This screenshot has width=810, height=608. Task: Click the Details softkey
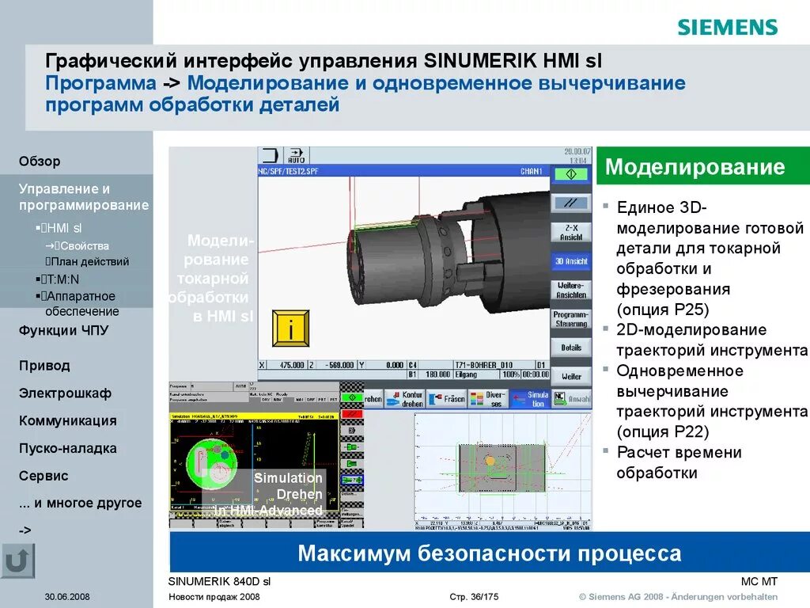tap(571, 348)
